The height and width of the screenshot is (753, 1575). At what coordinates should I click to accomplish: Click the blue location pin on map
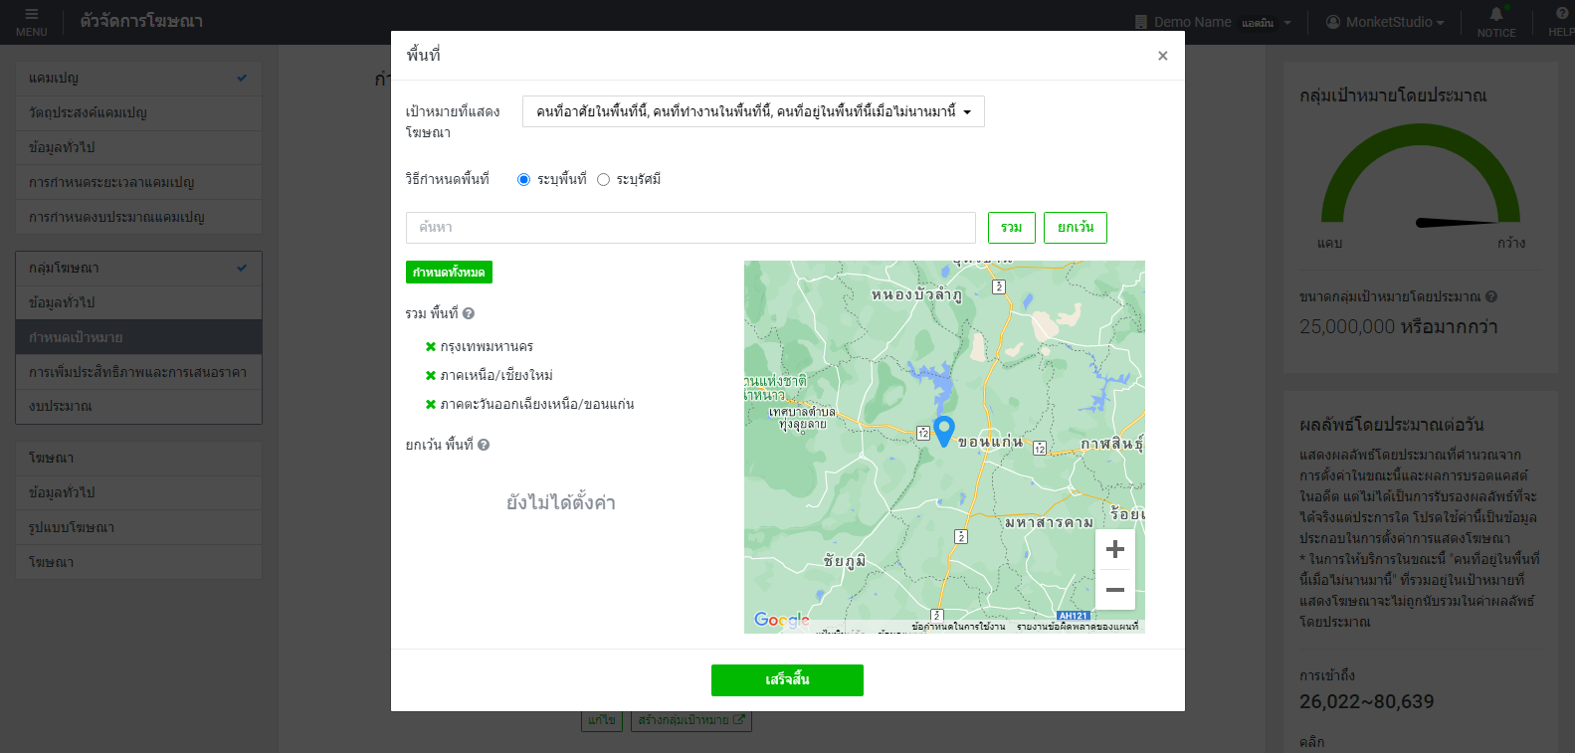[944, 431]
